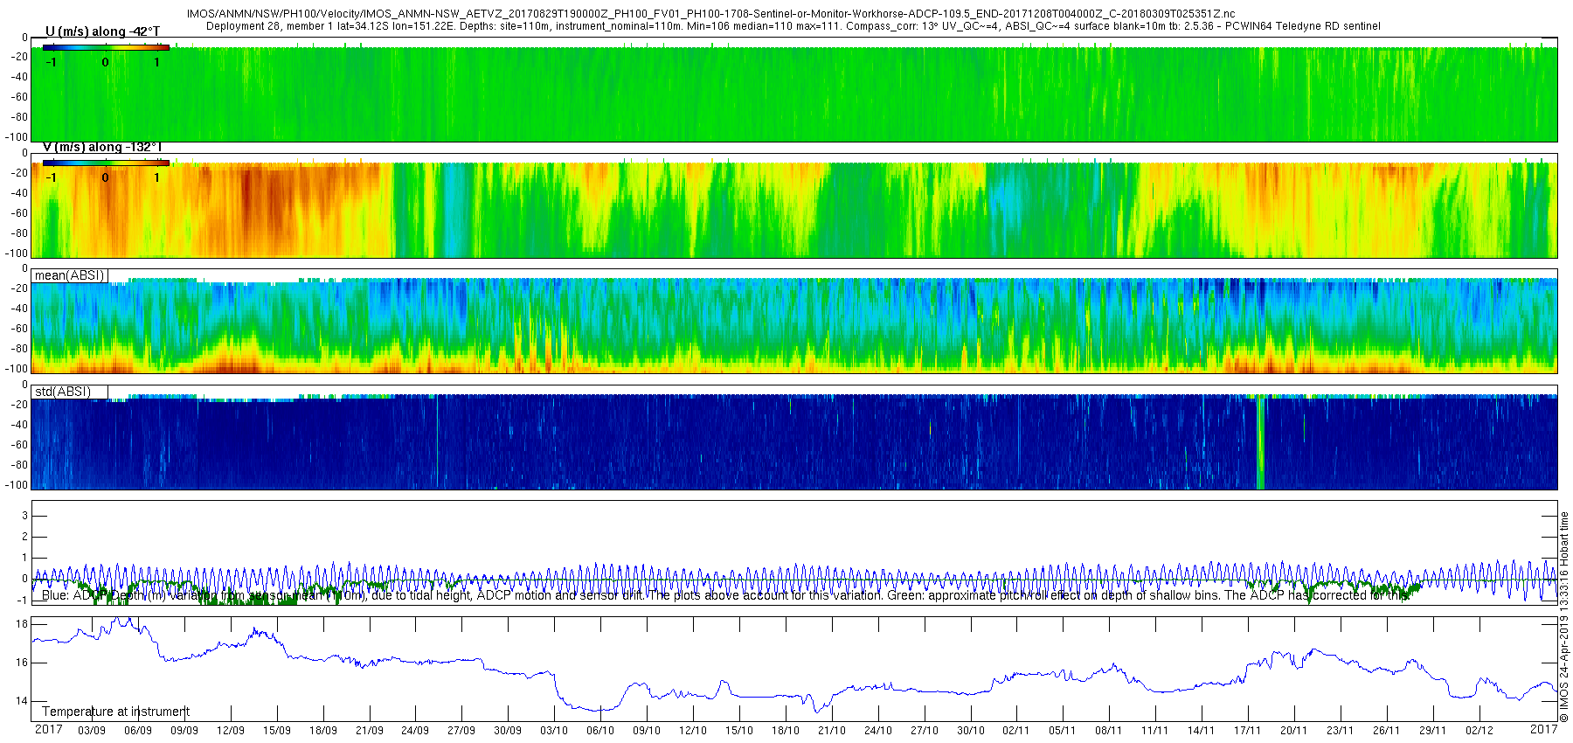
Task: Click the '-1' label under U colorbar
Action: point(52,62)
